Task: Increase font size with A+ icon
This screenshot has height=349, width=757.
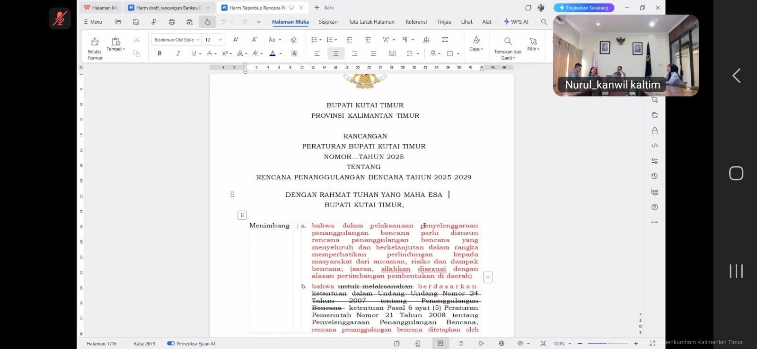Action: click(x=236, y=40)
